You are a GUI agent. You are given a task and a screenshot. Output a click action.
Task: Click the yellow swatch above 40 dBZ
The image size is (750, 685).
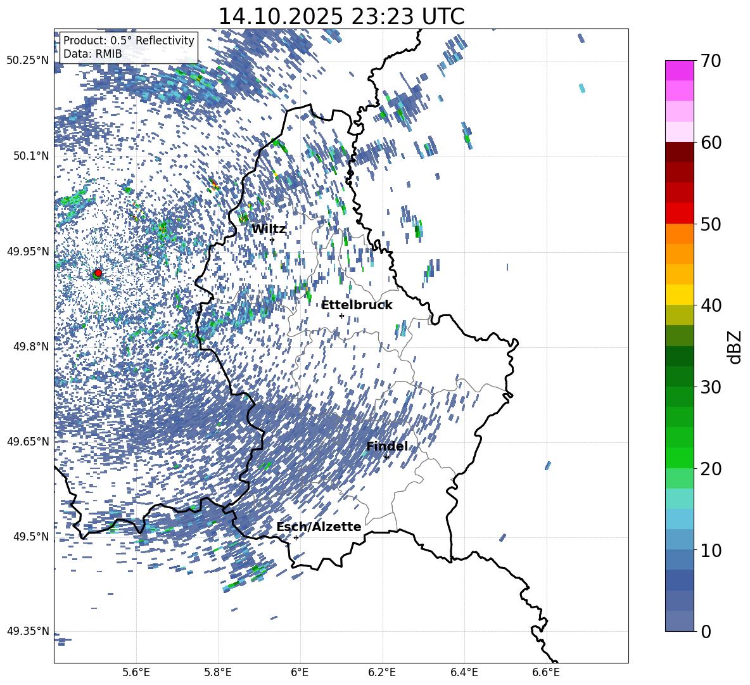pyautogui.click(x=679, y=295)
